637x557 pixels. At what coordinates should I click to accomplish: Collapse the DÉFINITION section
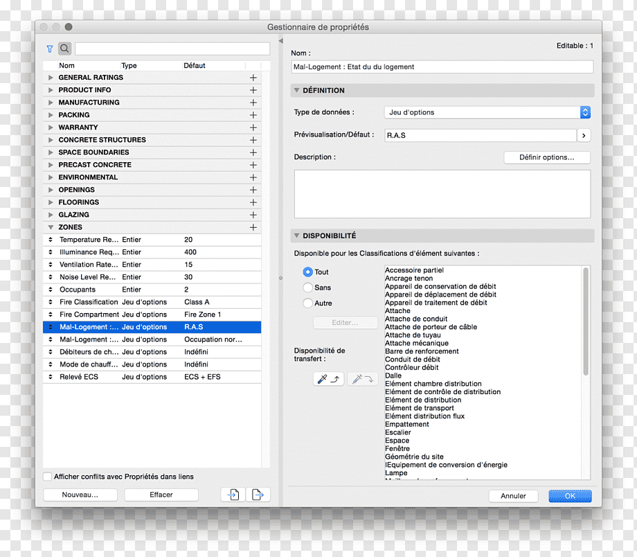(x=296, y=90)
